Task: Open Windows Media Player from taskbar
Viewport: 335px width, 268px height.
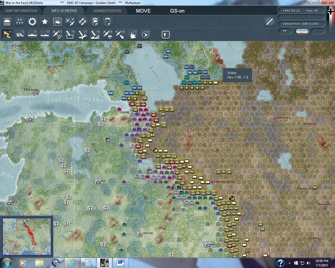Action: 23,263
